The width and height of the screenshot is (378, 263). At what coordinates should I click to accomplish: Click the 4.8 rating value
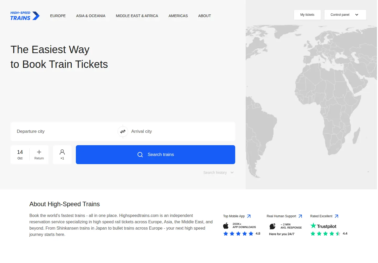[x=258, y=234]
